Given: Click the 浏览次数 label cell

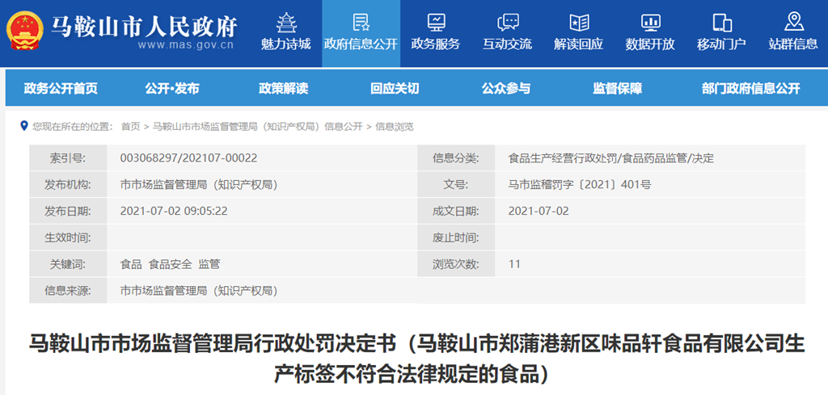Looking at the screenshot, I should pyautogui.click(x=456, y=263).
